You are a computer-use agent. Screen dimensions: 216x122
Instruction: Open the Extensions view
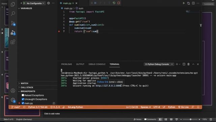[x=13, y=42]
